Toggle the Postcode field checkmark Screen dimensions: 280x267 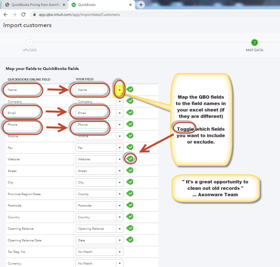pyautogui.click(x=130, y=205)
